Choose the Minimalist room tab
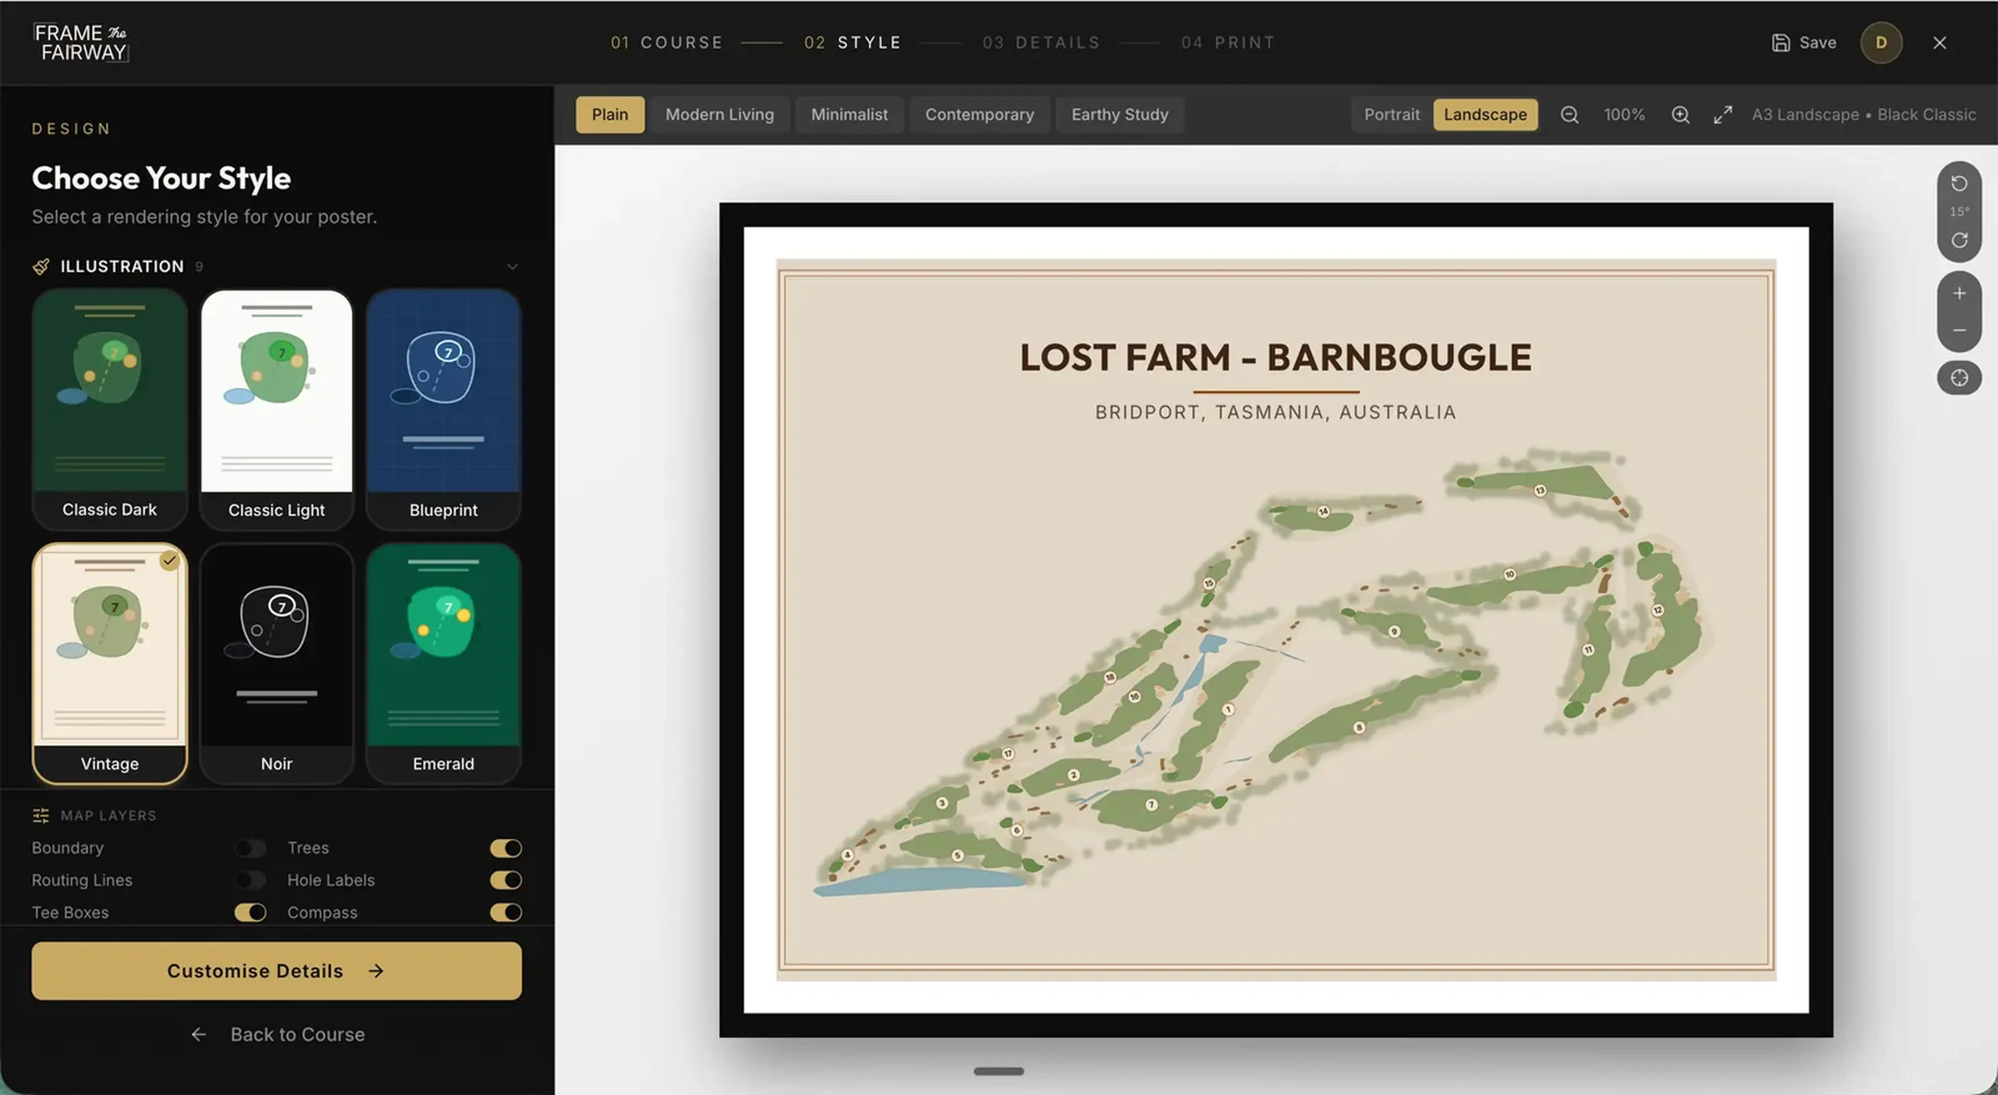Screen dimensions: 1998x1095 pos(849,115)
